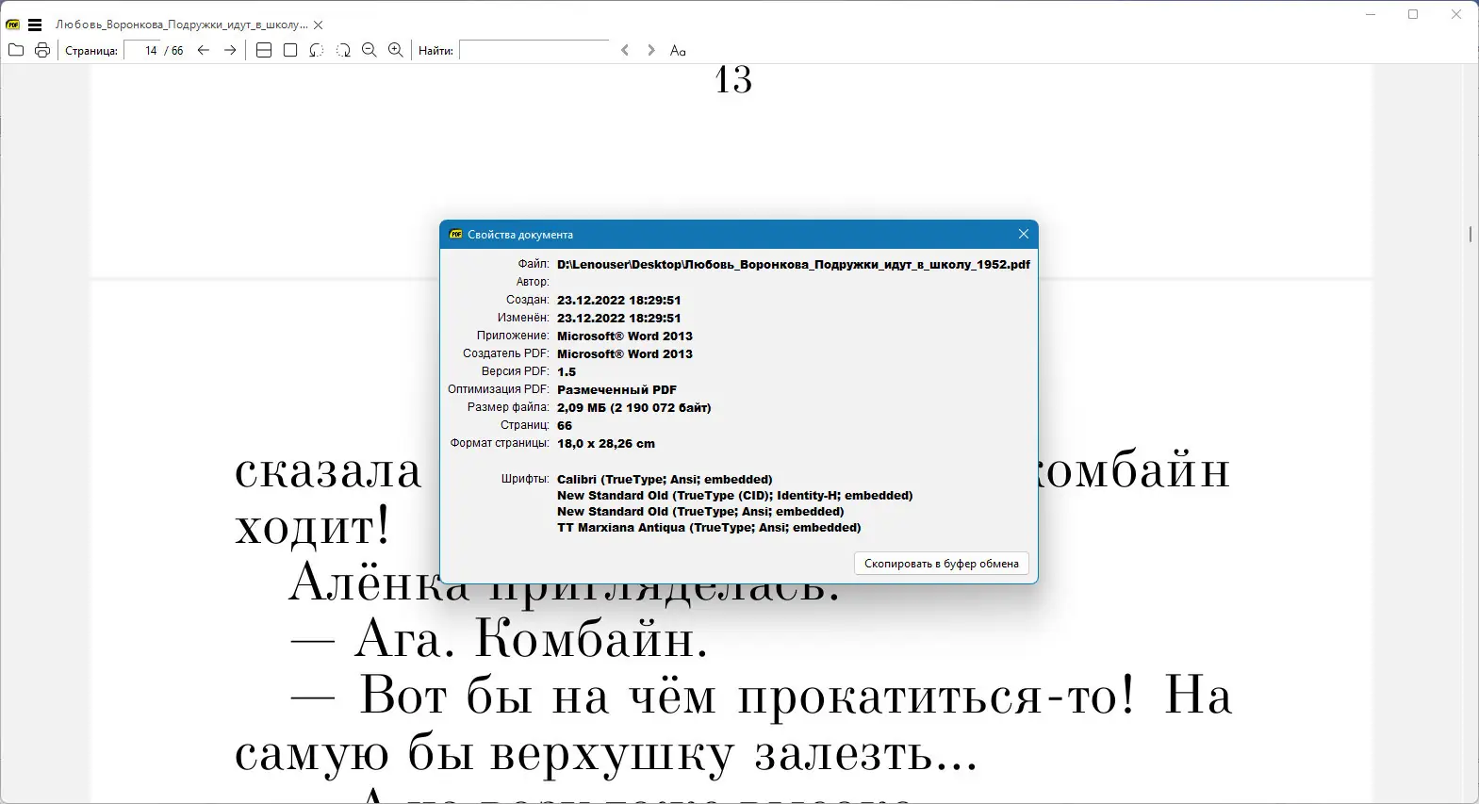The height and width of the screenshot is (804, 1479).
Task: Click the vertical scrollbar thumb
Action: coord(1471,234)
